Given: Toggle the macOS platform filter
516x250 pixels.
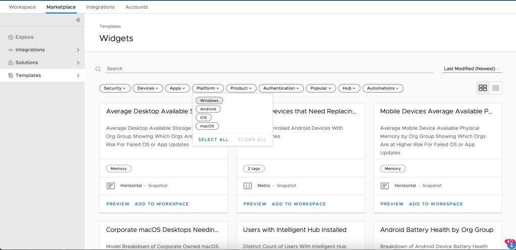Looking at the screenshot, I should [x=207, y=126].
